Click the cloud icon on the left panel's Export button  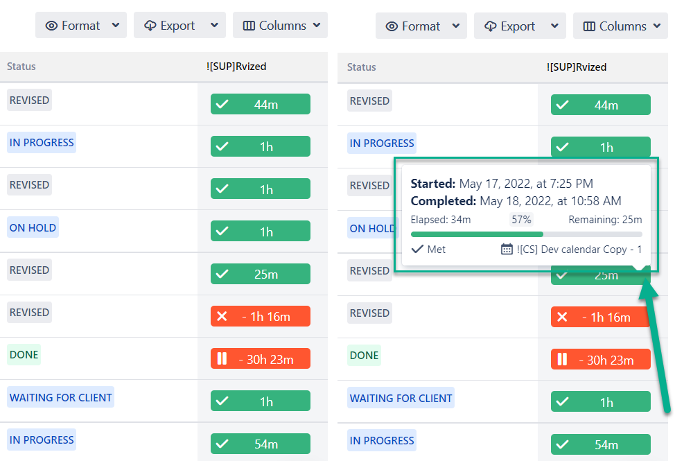150,26
